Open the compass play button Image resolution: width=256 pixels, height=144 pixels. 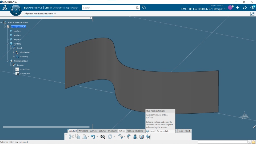click(16, 10)
